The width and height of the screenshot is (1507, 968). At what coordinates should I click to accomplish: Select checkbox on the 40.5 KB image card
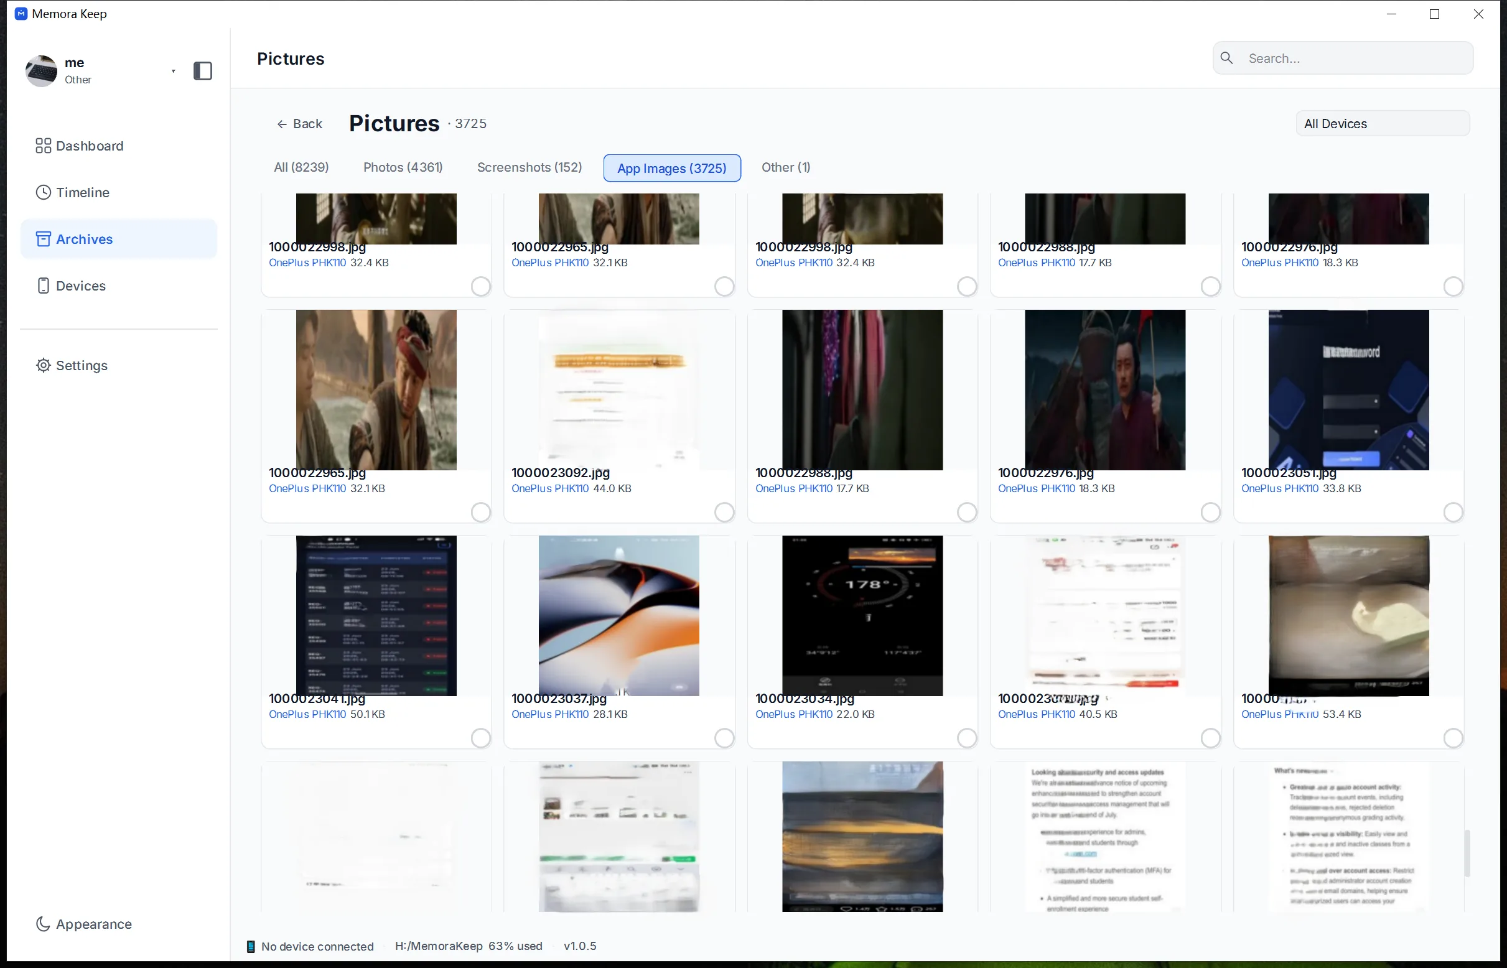tap(1210, 737)
